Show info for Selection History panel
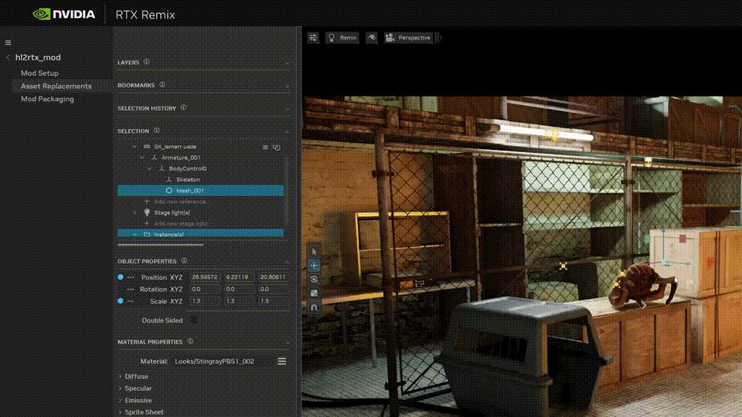 (x=184, y=108)
